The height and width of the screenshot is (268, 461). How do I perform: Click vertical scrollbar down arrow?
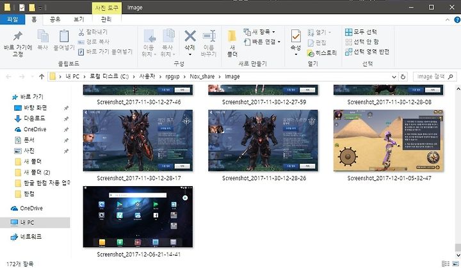tap(458, 255)
